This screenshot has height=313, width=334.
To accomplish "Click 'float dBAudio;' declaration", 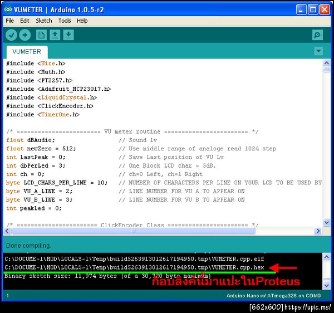I will (x=31, y=140).
